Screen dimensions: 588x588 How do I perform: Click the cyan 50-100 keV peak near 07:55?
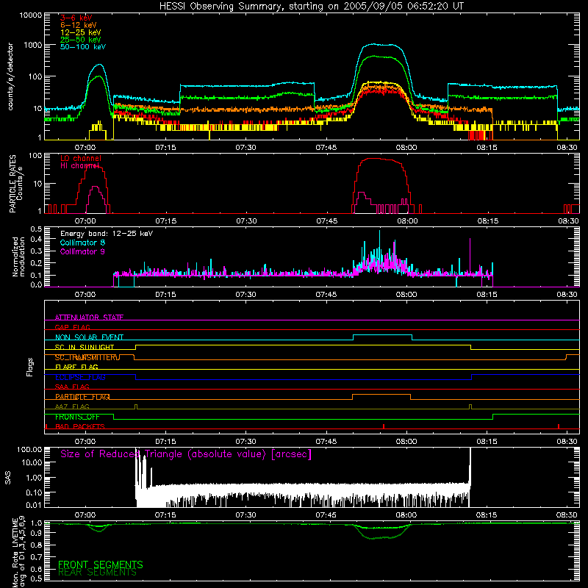pos(381,45)
